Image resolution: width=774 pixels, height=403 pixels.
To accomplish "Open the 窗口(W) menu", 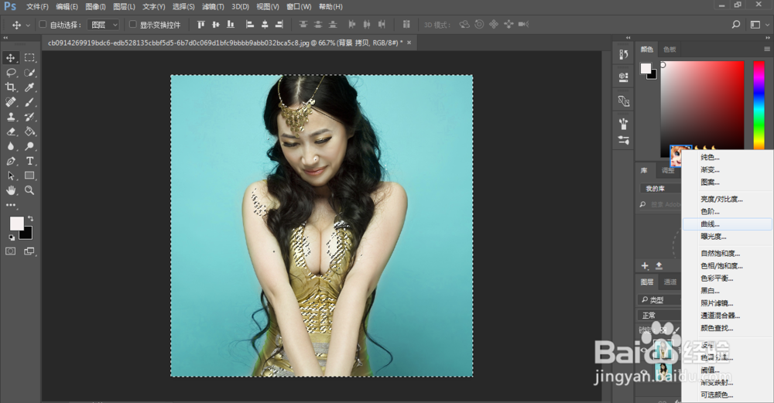I will coord(299,7).
